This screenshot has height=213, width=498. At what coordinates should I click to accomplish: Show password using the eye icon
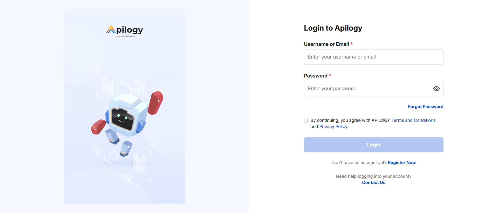(x=436, y=89)
